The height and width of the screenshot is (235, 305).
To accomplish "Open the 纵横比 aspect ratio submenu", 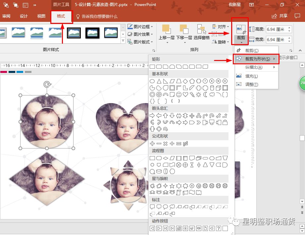I will (x=256, y=67).
